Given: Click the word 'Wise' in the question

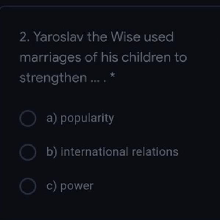Looking at the screenshot, I should [x=126, y=37].
